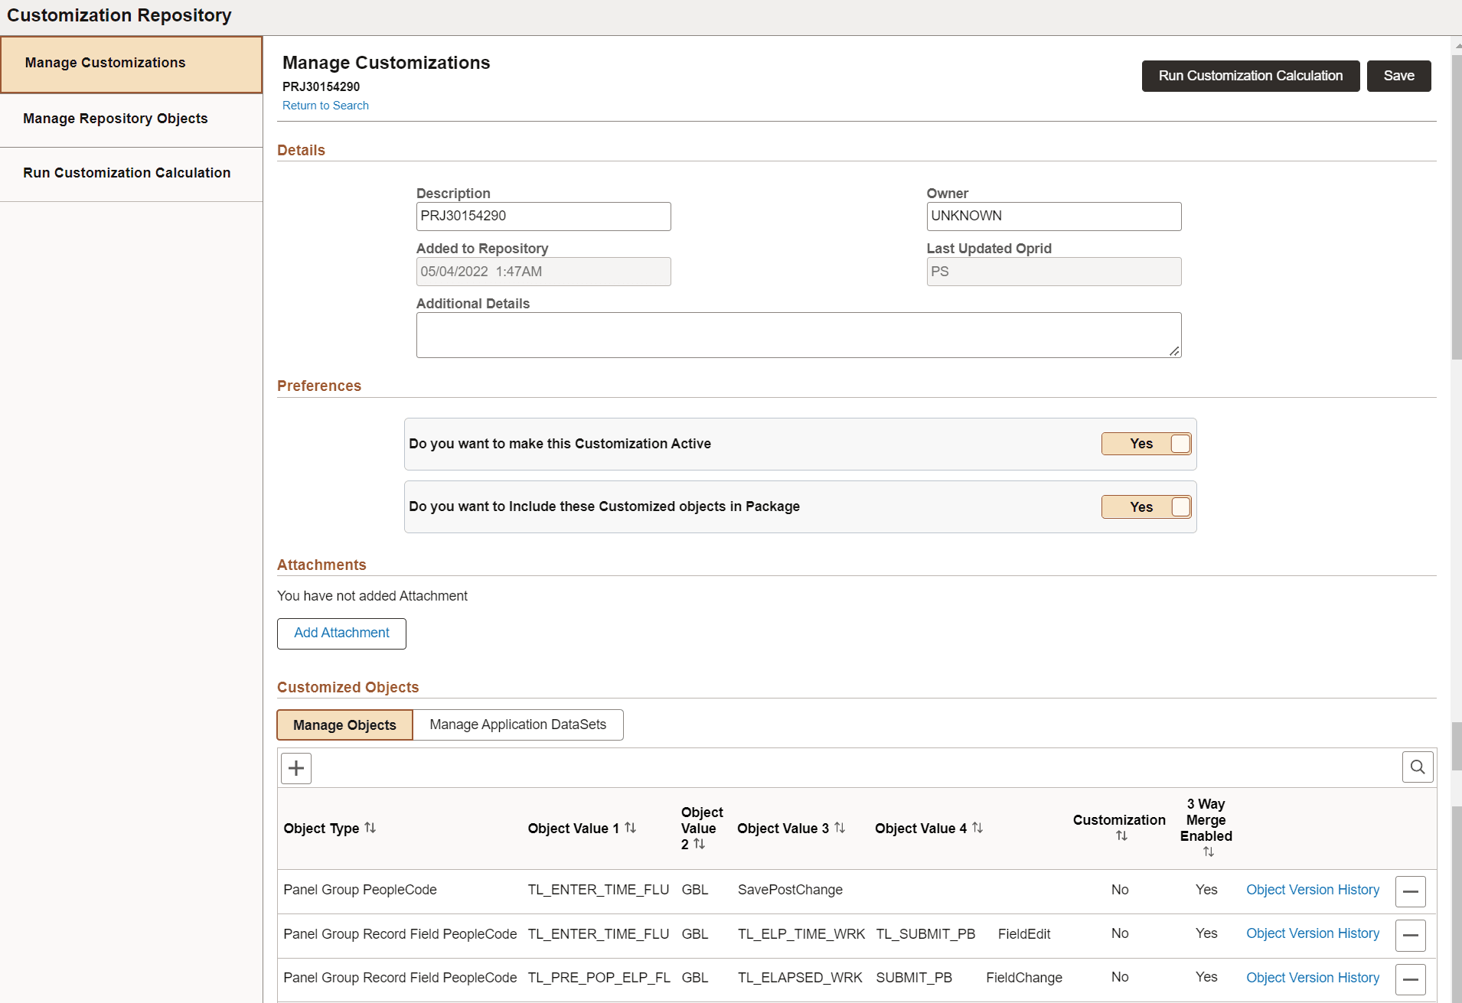1462x1003 pixels.
Task: Sort the Object Value 1 column
Action: (x=630, y=827)
